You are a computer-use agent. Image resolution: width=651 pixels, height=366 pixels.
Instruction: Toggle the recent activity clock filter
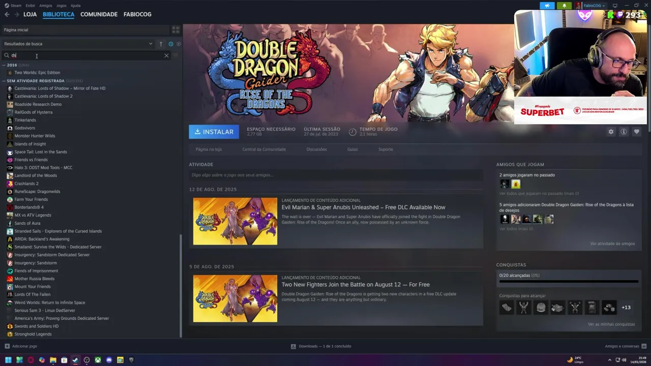pyautogui.click(x=171, y=44)
